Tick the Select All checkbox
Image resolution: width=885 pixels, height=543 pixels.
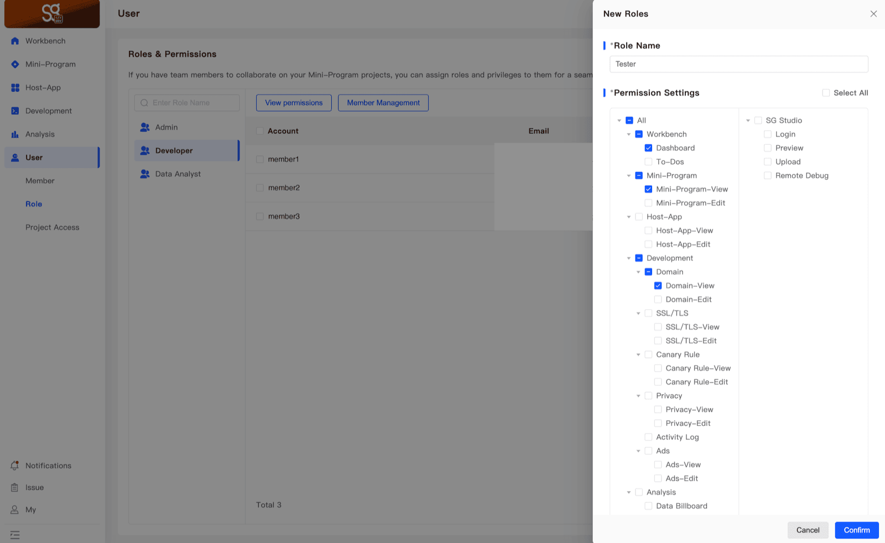tap(826, 93)
